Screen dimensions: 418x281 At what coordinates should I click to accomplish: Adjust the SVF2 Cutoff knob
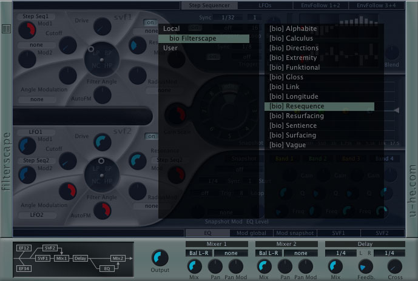[x=68, y=161]
